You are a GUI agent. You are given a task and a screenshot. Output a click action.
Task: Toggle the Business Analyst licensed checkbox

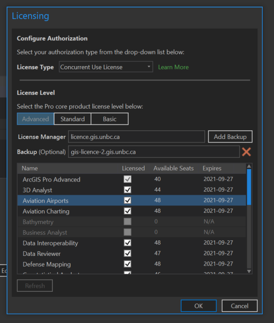click(x=128, y=232)
